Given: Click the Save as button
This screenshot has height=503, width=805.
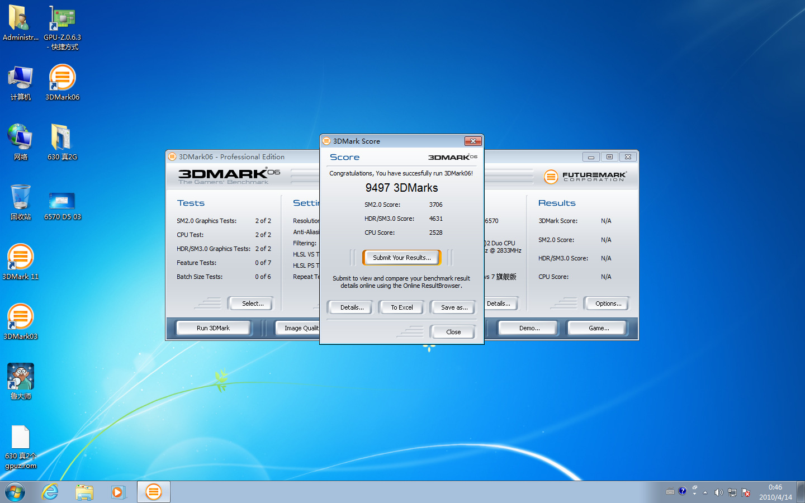Looking at the screenshot, I should point(454,307).
